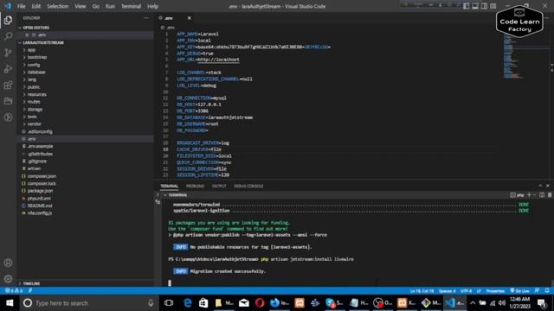Open Windows Start menu
The image size is (554, 311).
pos(10,303)
